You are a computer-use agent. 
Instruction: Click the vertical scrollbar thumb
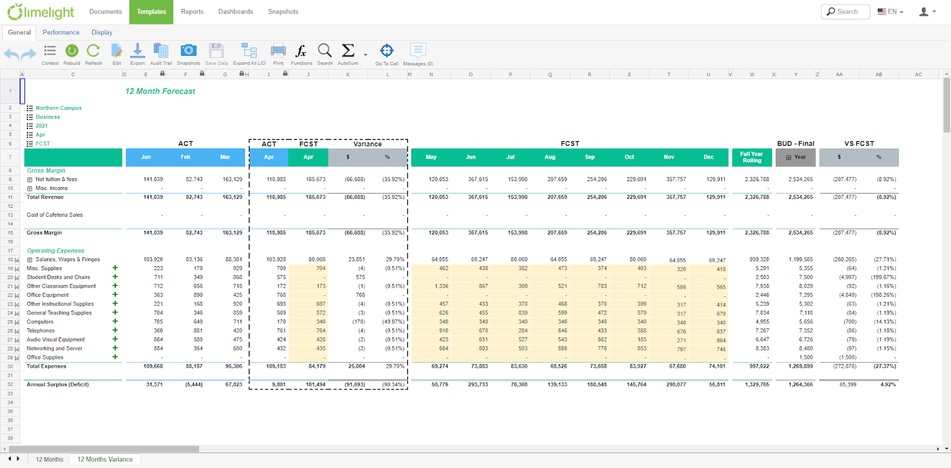(947, 105)
